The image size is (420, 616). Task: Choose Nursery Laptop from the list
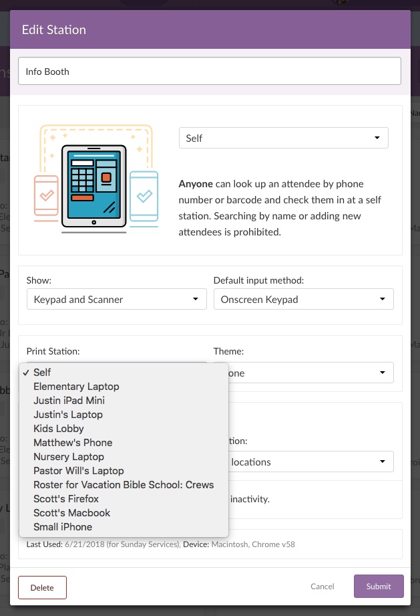pyautogui.click(x=124, y=457)
